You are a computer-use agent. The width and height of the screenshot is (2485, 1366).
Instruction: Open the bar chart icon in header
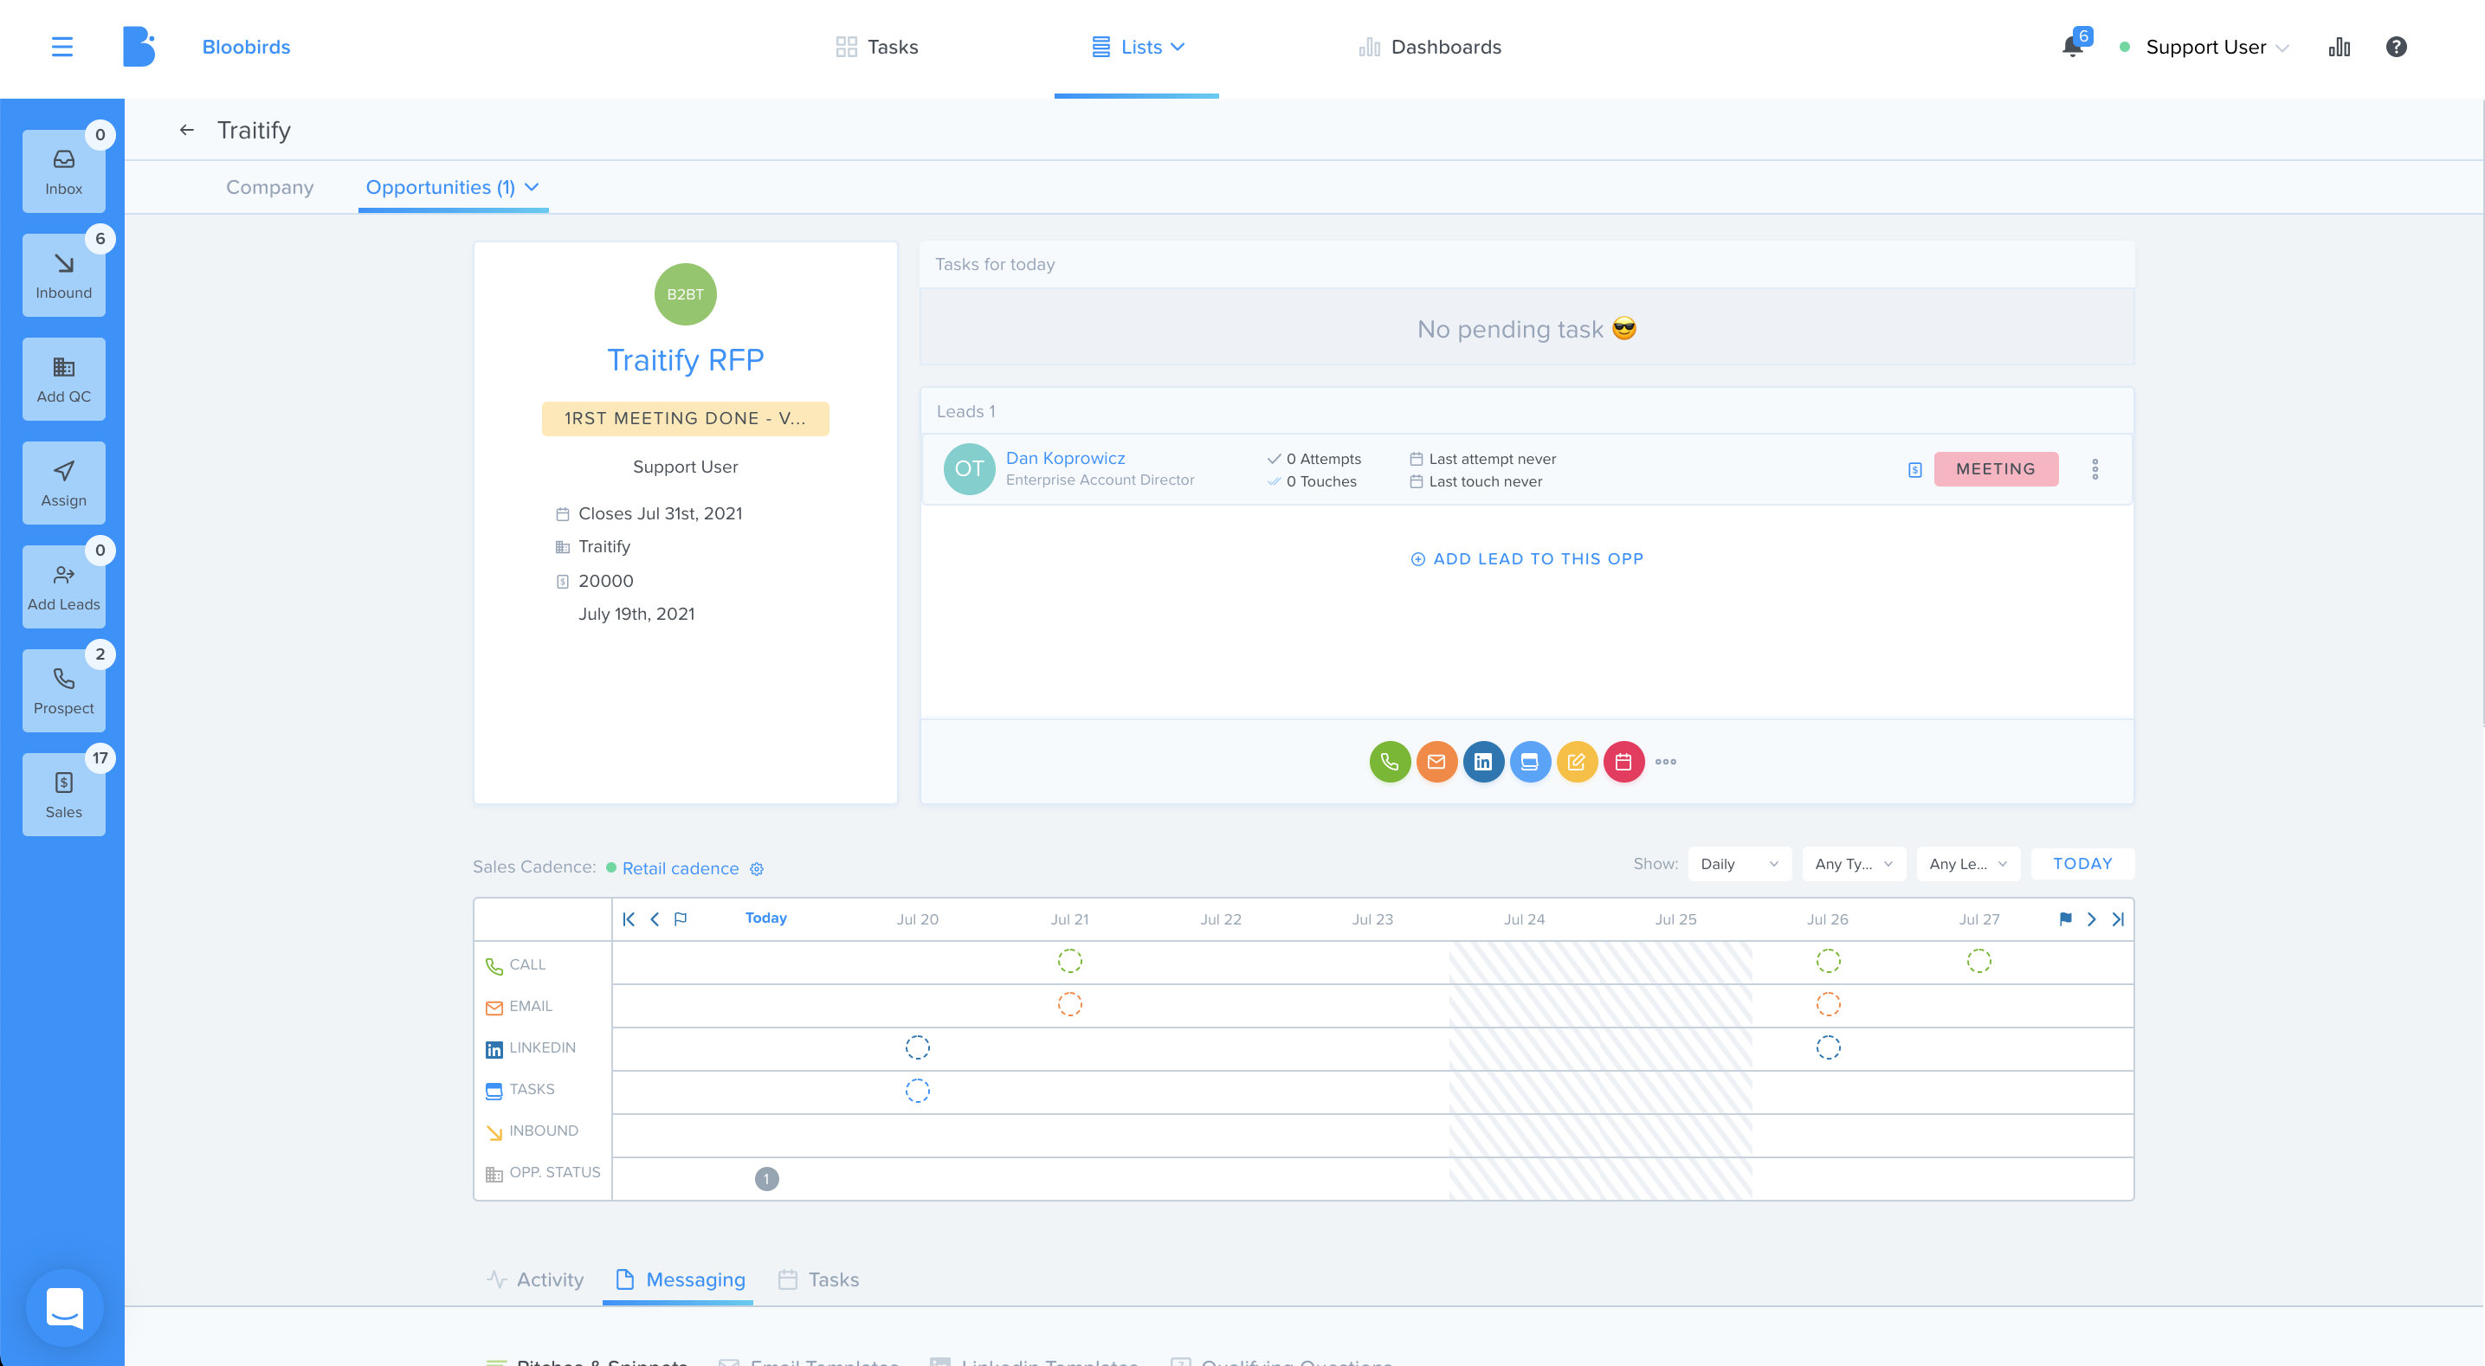pyautogui.click(x=2340, y=46)
